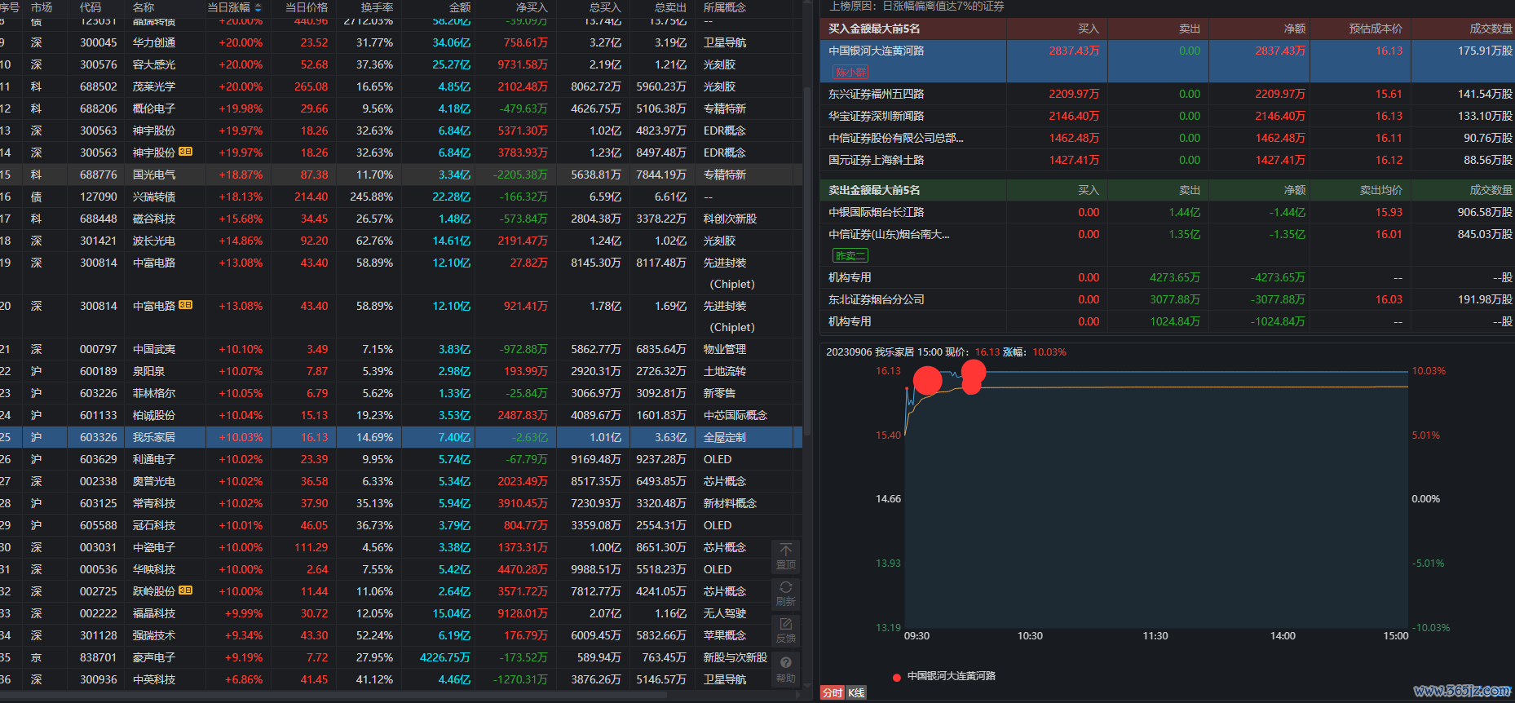Select the 中英科技 stock row

pyautogui.click(x=401, y=679)
